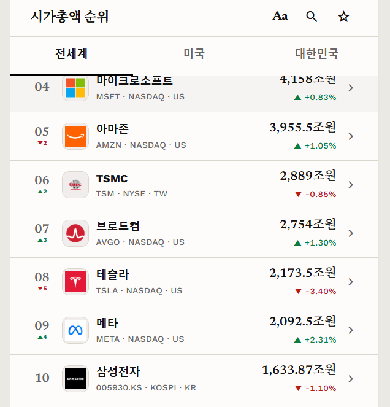The width and height of the screenshot is (390, 407).
Task: Click market cap 3,955.5조원
Action: click(x=302, y=127)
